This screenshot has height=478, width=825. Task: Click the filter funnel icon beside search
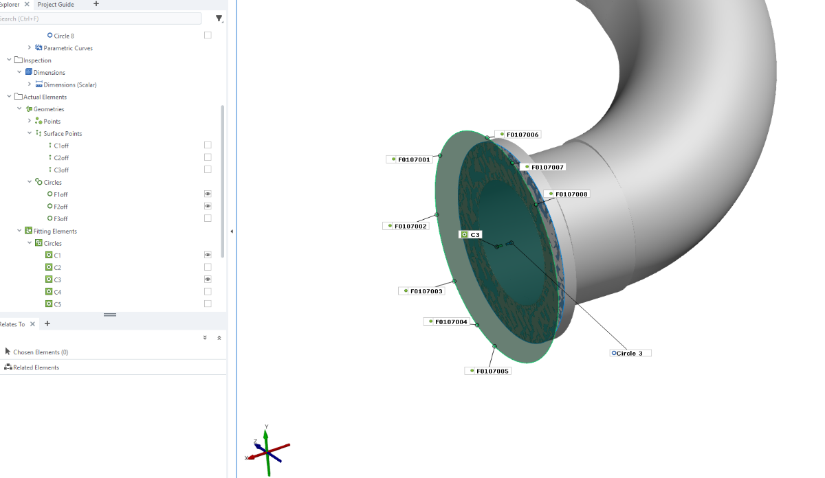[x=219, y=19]
